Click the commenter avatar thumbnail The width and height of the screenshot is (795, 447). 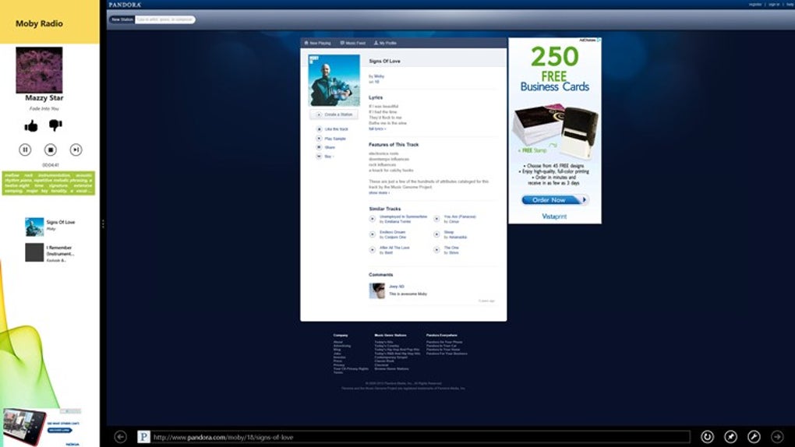tap(376, 290)
